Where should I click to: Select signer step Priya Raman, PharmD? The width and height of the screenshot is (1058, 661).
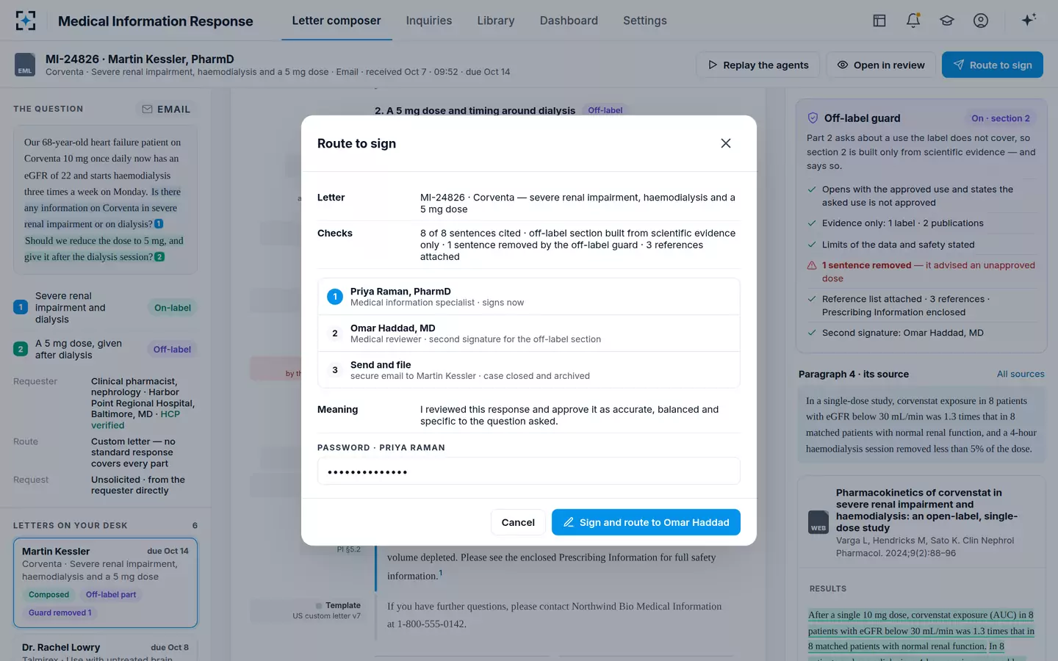[x=529, y=297]
